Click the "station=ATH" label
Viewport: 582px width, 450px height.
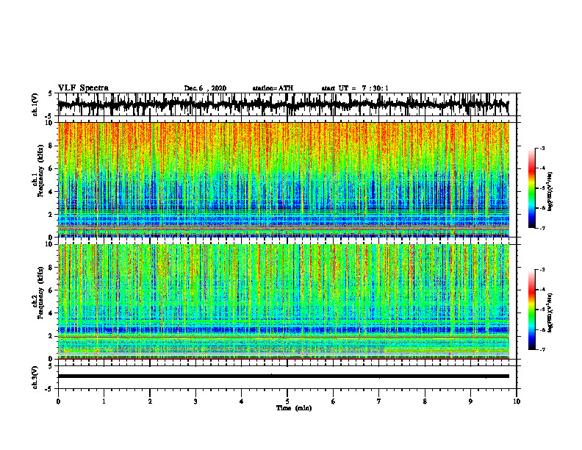click(273, 88)
